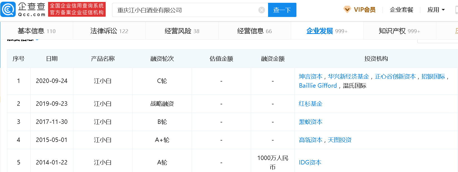Viewport: 458px width, 172px height.
Task: Click date cell 2019-09-23
Action: pos(52,104)
